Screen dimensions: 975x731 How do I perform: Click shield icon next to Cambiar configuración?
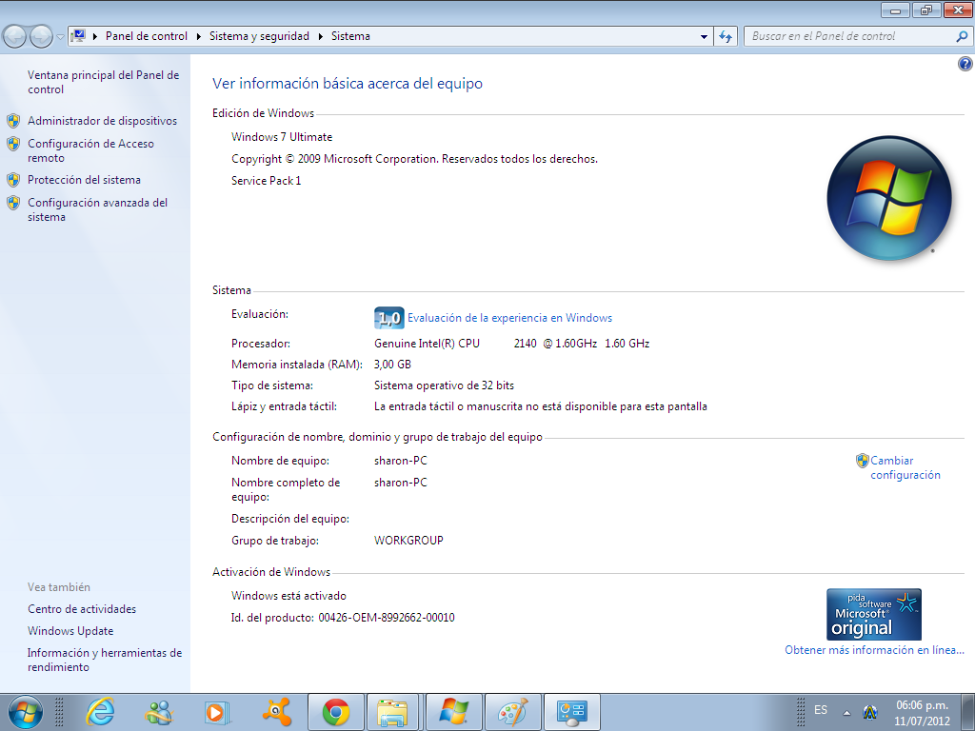[862, 461]
